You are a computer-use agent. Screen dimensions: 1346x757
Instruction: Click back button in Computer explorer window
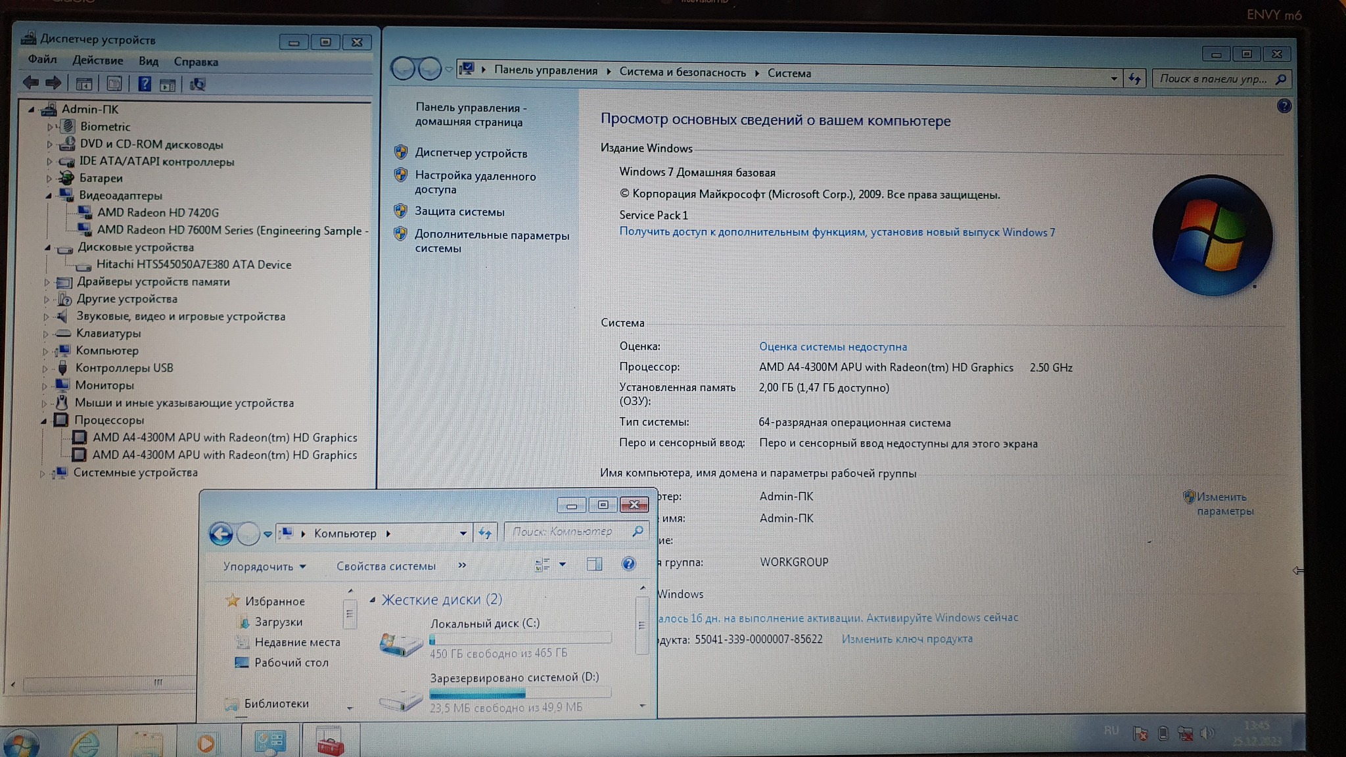pyautogui.click(x=221, y=534)
